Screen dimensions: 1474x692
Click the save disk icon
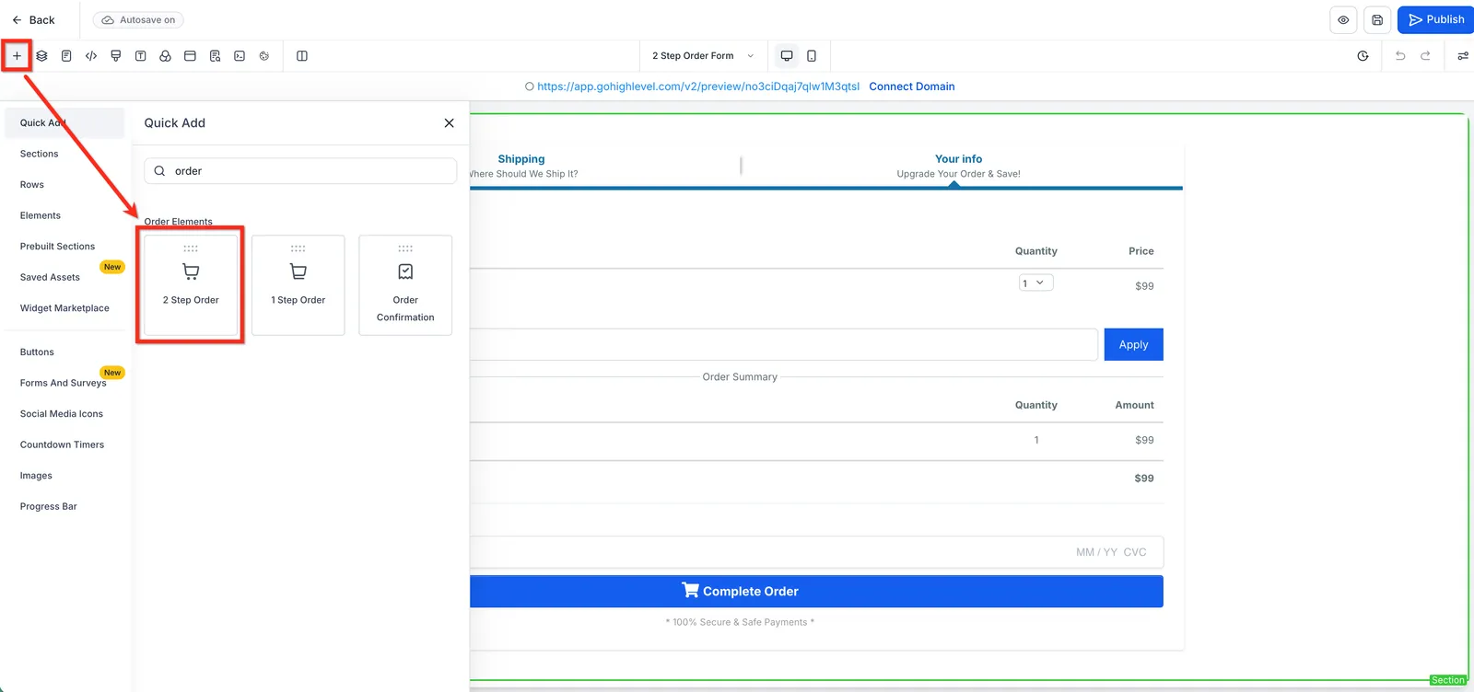[x=1377, y=19]
